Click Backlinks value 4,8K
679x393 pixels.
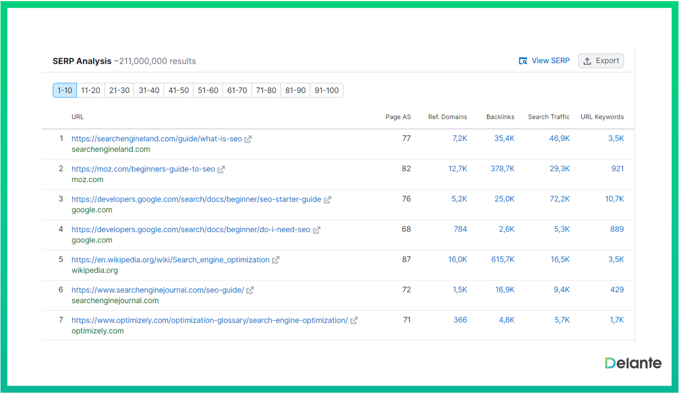coord(506,320)
